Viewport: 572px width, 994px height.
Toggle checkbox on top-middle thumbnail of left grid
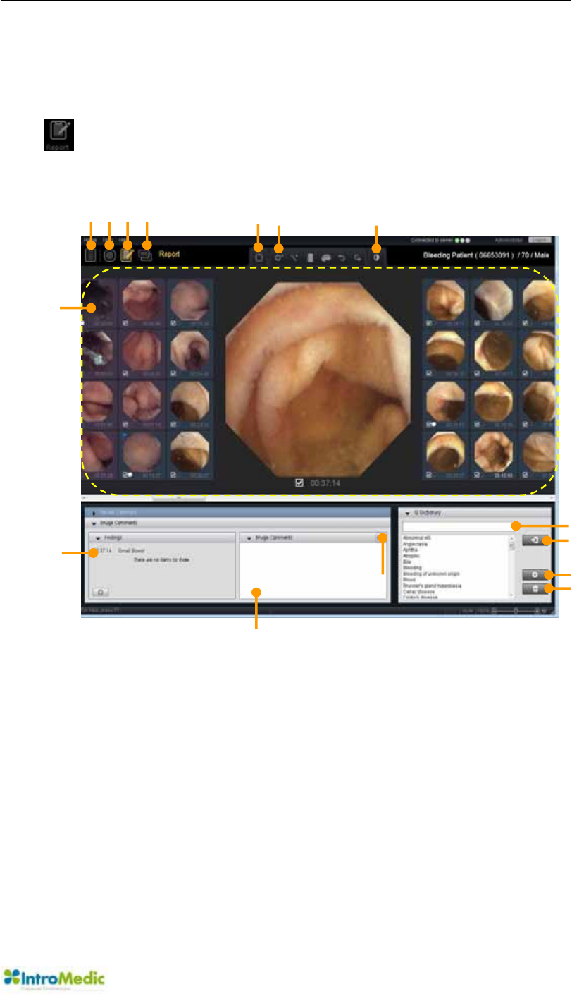[125, 324]
